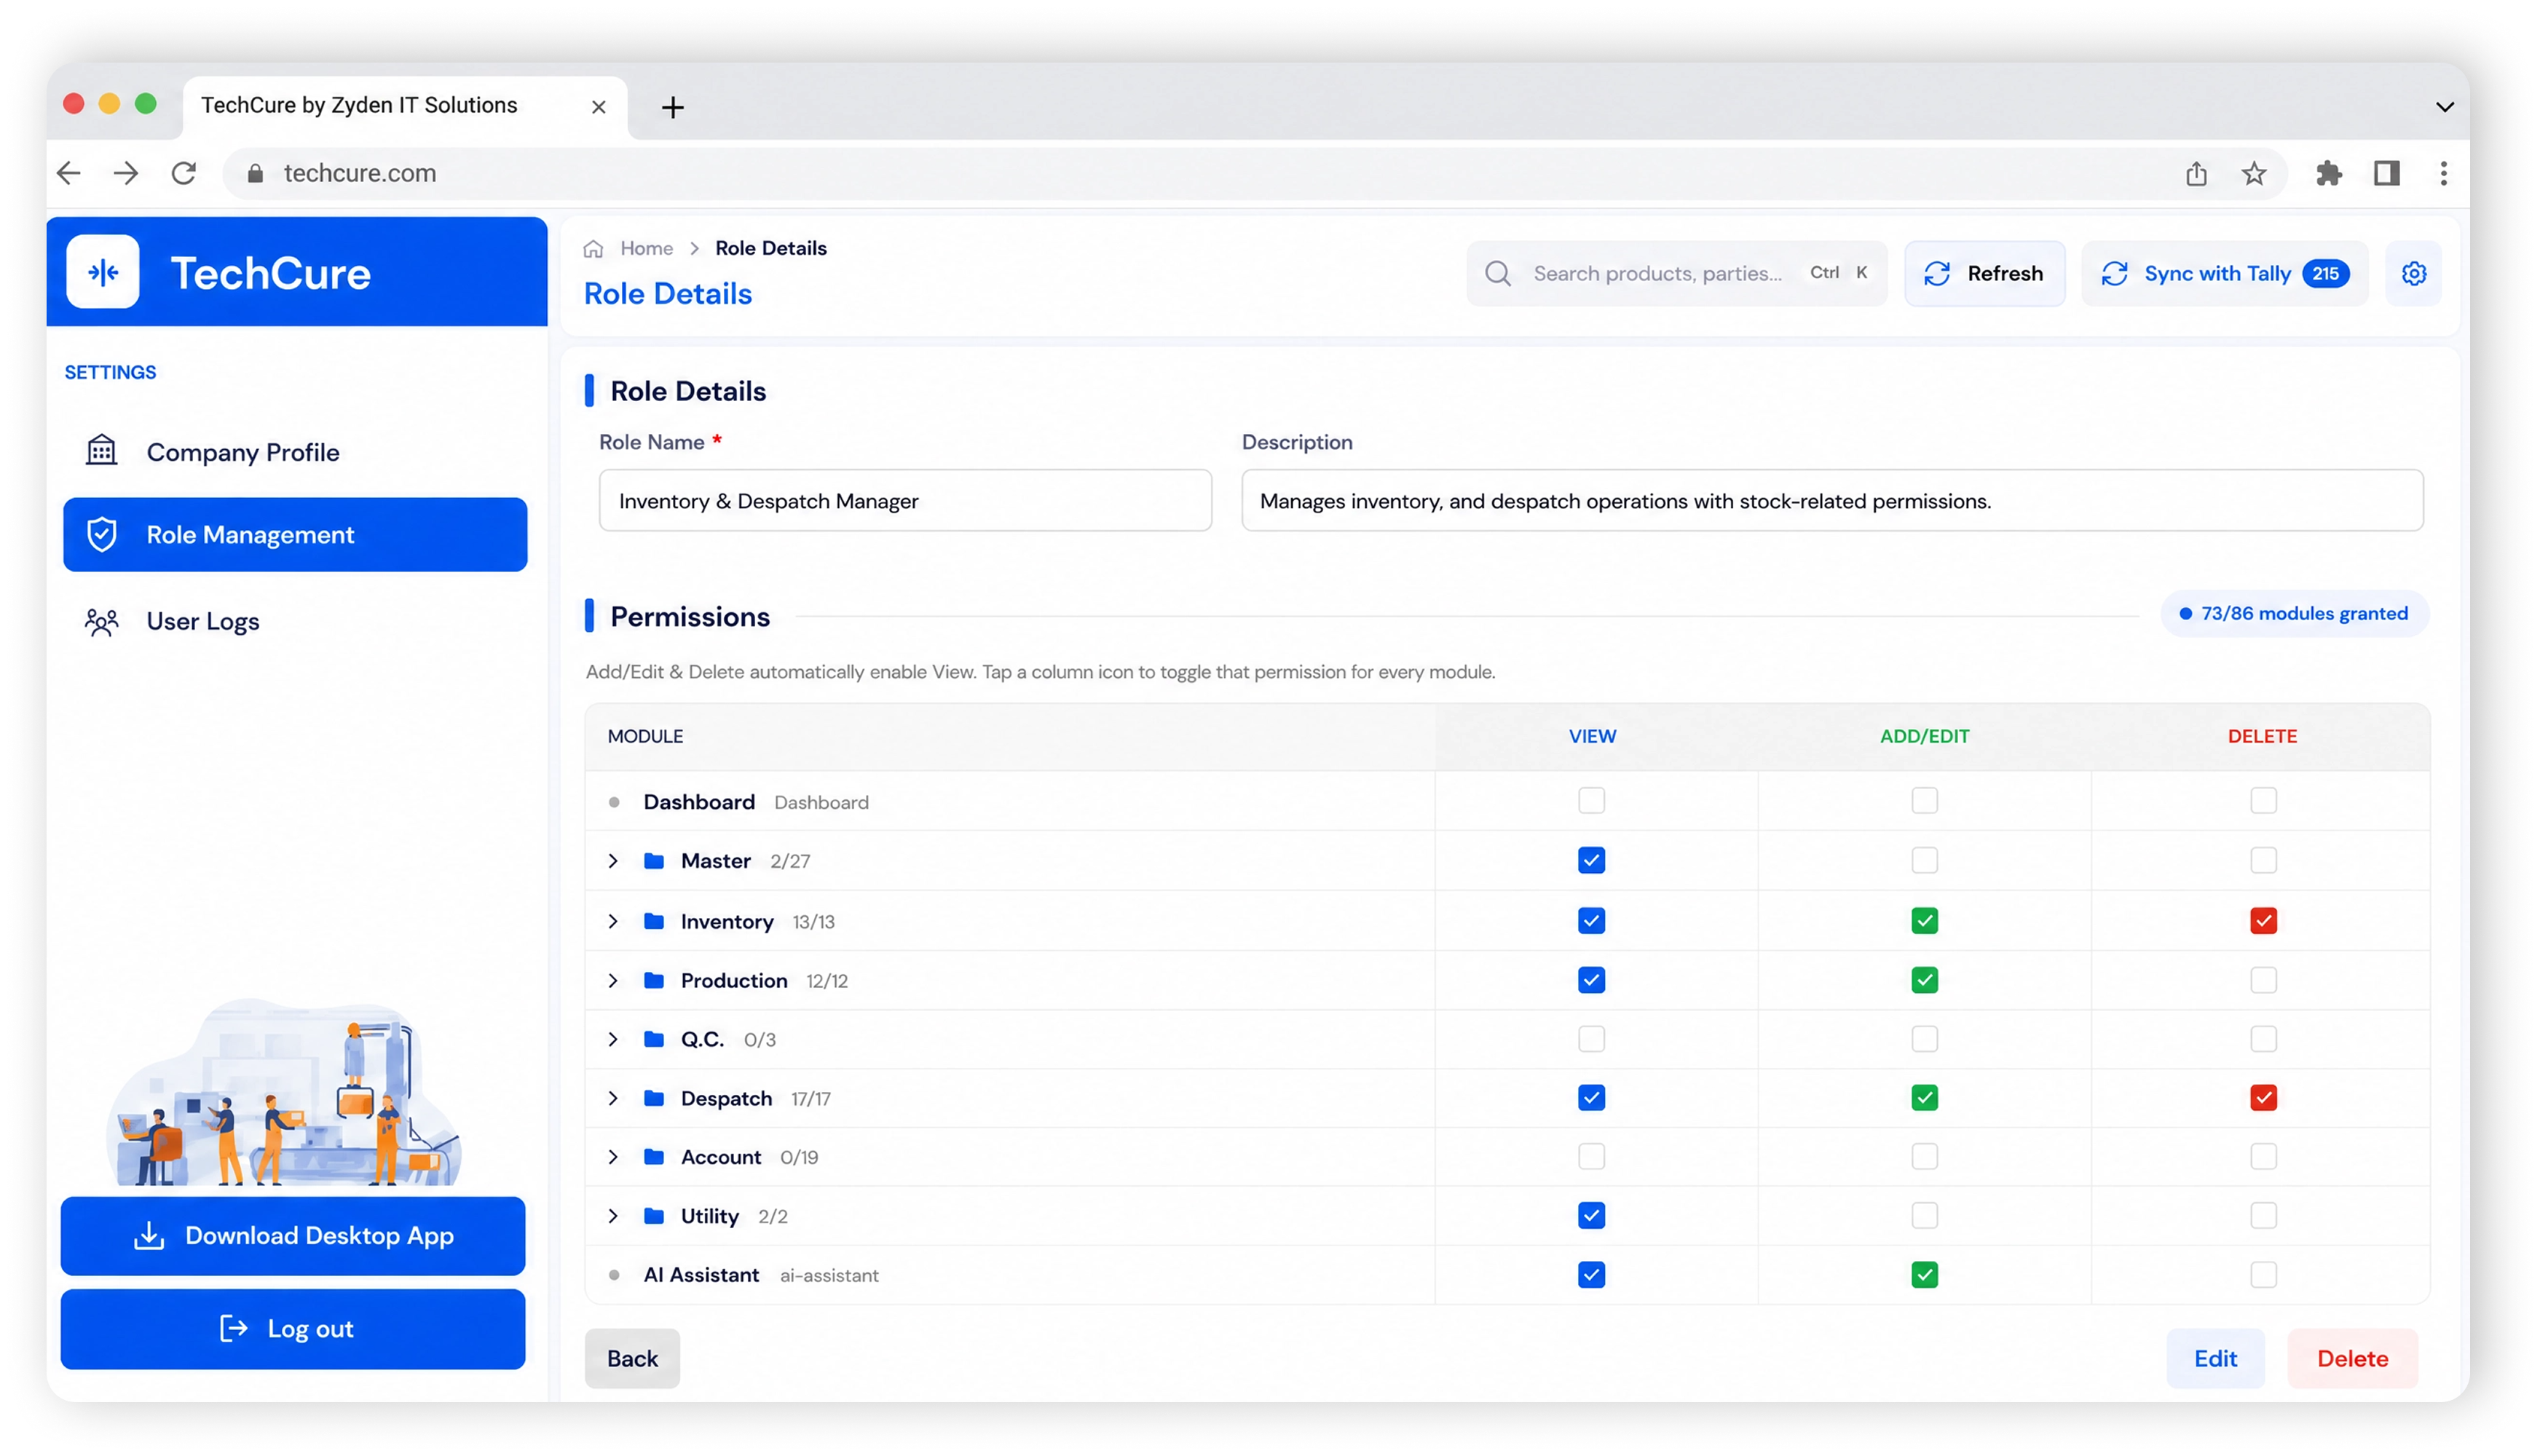Click the browser forward arrow

126,173
